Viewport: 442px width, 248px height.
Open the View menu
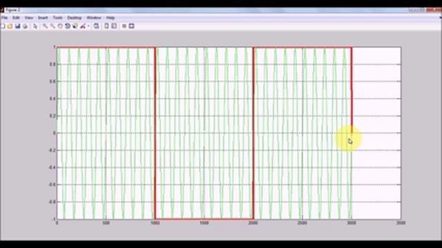[29, 18]
